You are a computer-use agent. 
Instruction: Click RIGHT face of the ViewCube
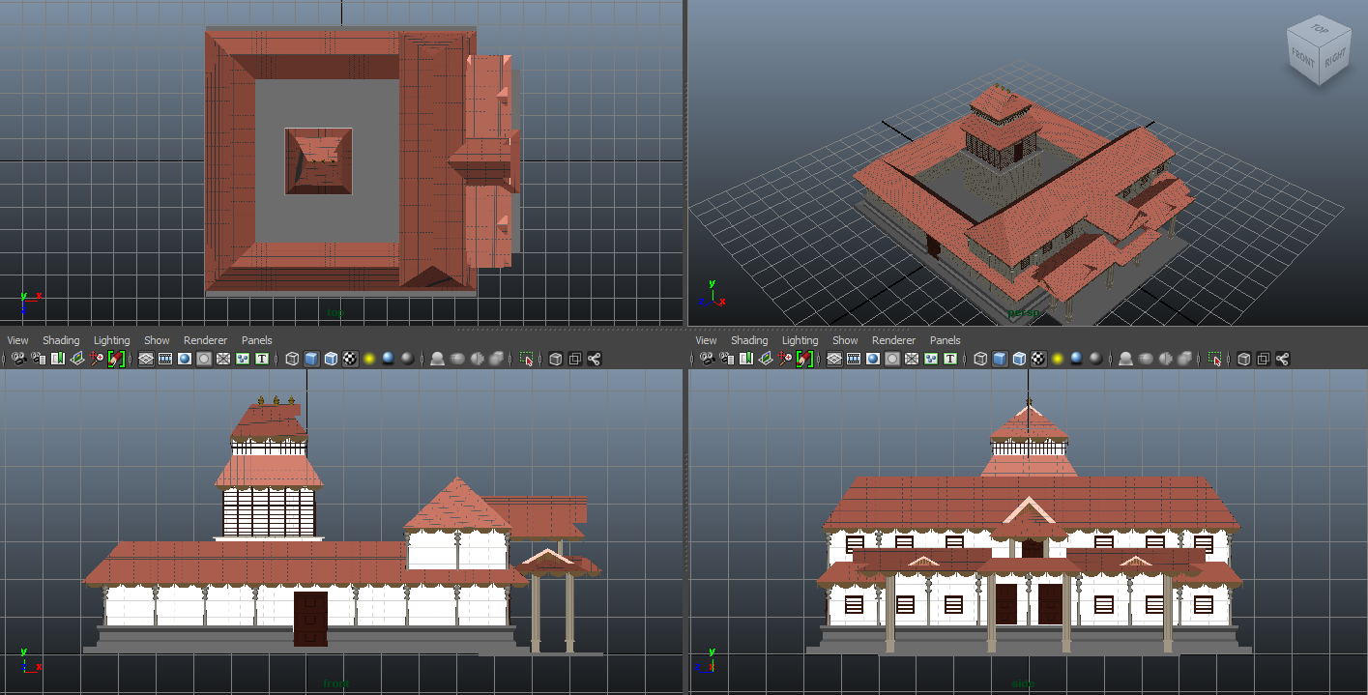click(x=1334, y=59)
